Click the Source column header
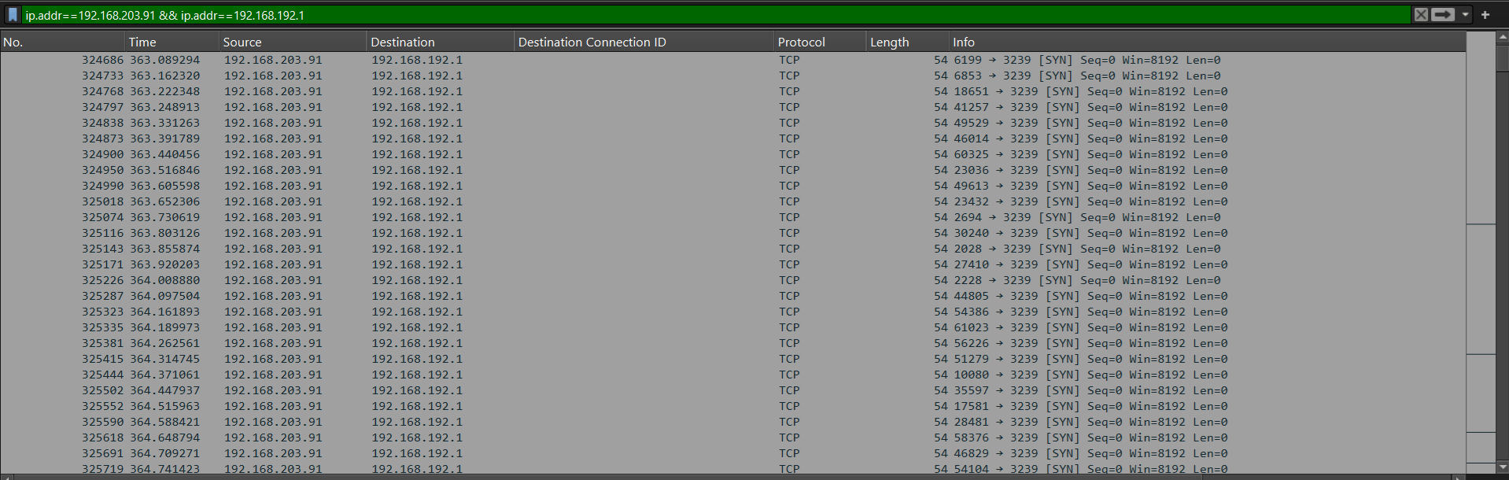The height and width of the screenshot is (480, 1509). [293, 42]
